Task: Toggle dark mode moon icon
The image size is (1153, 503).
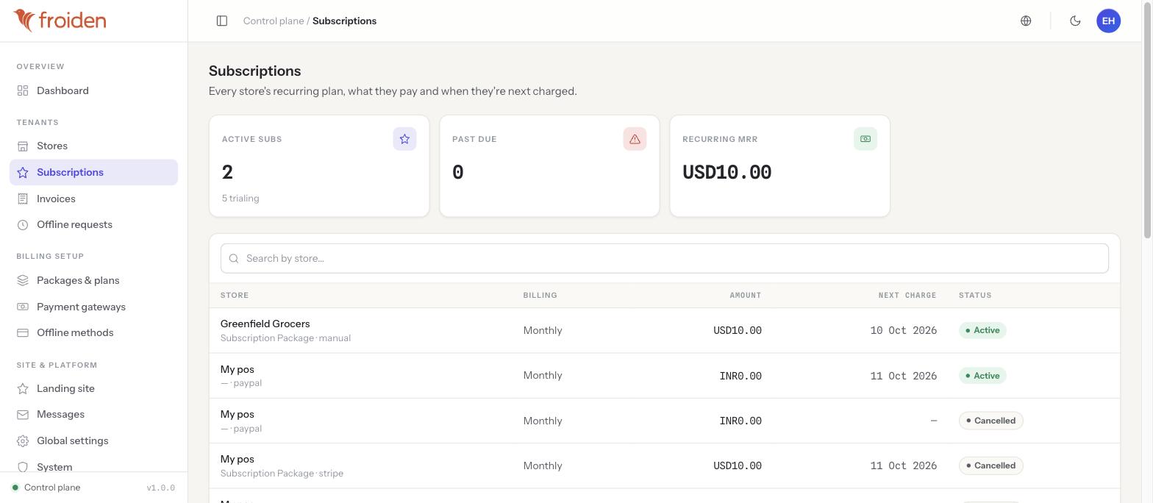Action: [1075, 21]
